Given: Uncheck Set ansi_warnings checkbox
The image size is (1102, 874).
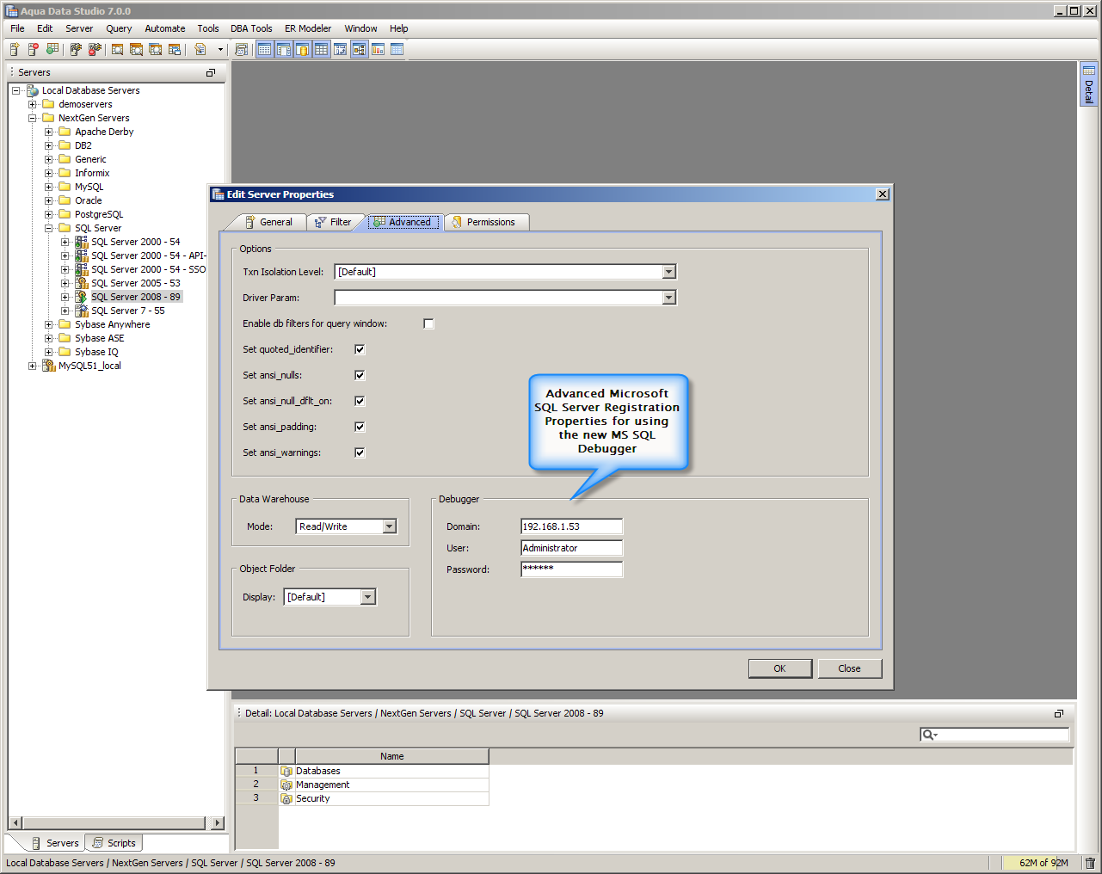Looking at the screenshot, I should (x=360, y=452).
